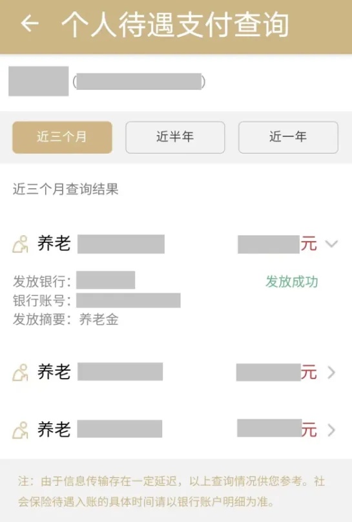
Task: Tap the 发放银行 field row
Action: point(74,280)
